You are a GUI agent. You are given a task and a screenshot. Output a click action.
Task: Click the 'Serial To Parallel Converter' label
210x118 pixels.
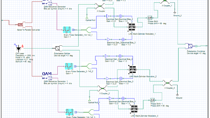(x=29, y=30)
